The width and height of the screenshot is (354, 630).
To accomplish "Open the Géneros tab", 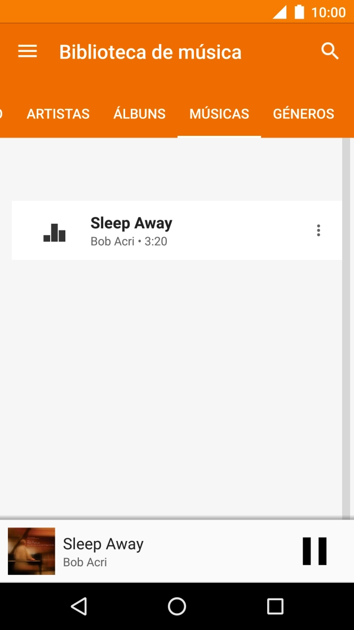I will click(x=303, y=114).
